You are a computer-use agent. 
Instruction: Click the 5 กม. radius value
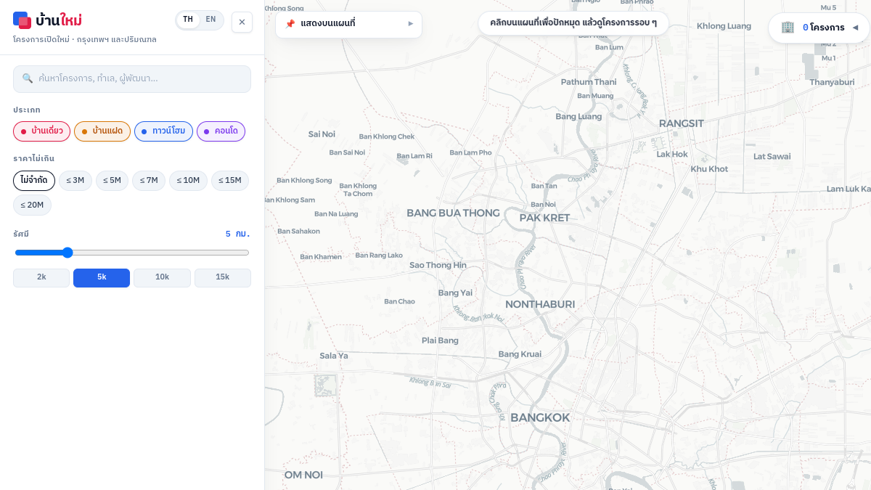(x=237, y=234)
